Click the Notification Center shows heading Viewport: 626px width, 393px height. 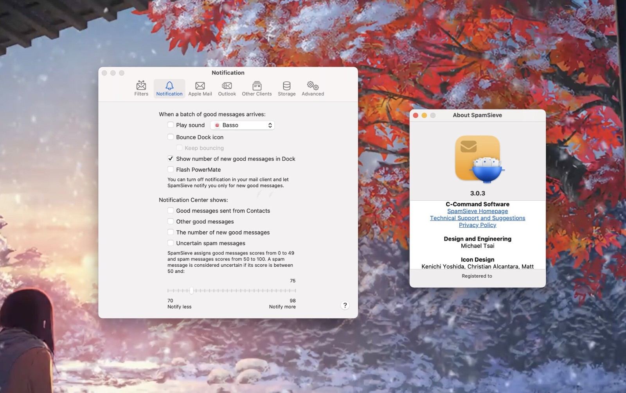point(193,200)
